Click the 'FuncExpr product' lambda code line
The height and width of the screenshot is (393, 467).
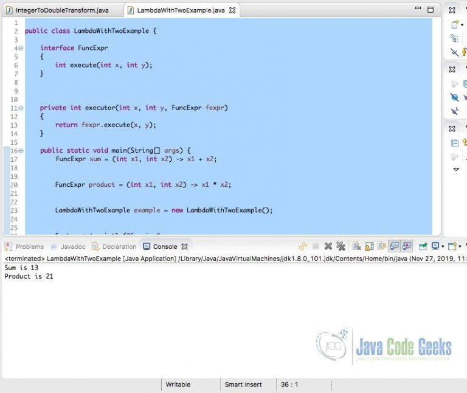(143, 185)
